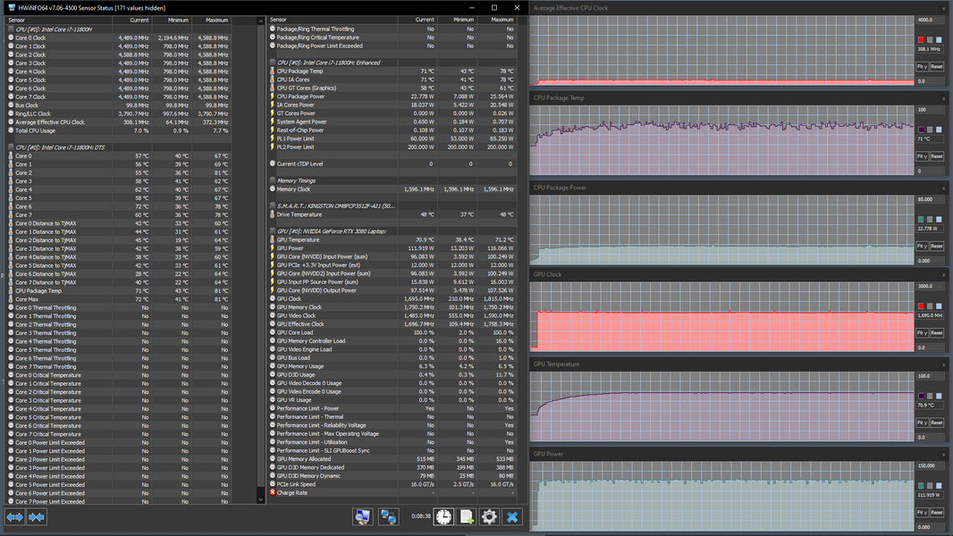This screenshot has height=536, width=953.
Task: Click the 4000.0 maximum field of CPU Clock graph
Action: coord(930,20)
